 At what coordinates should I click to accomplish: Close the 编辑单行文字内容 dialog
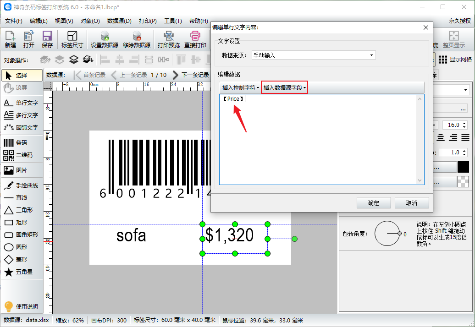(425, 27)
